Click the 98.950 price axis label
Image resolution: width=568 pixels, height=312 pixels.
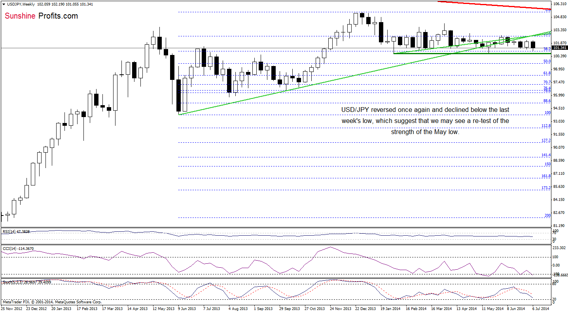tap(560, 69)
